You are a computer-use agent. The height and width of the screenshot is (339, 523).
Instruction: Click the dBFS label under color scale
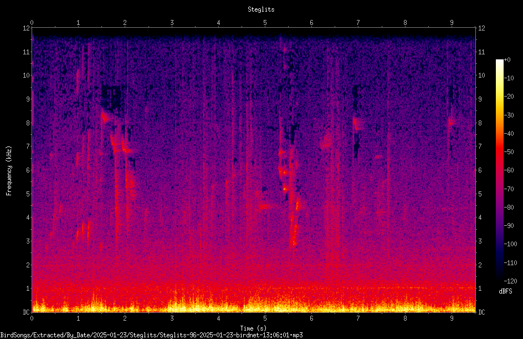(505, 291)
